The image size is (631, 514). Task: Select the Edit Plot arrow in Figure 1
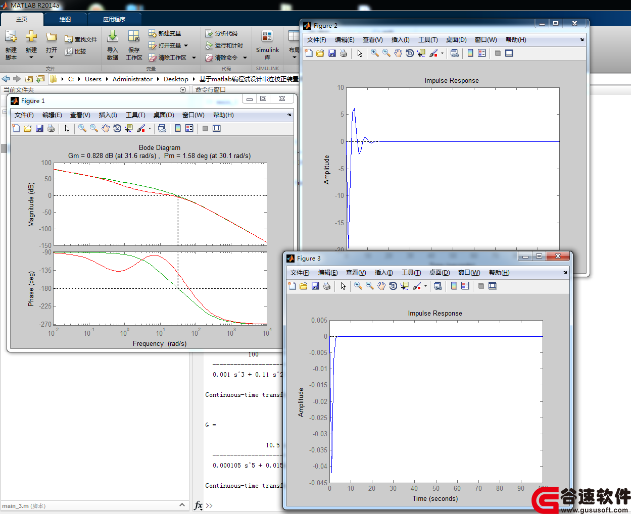click(x=67, y=128)
